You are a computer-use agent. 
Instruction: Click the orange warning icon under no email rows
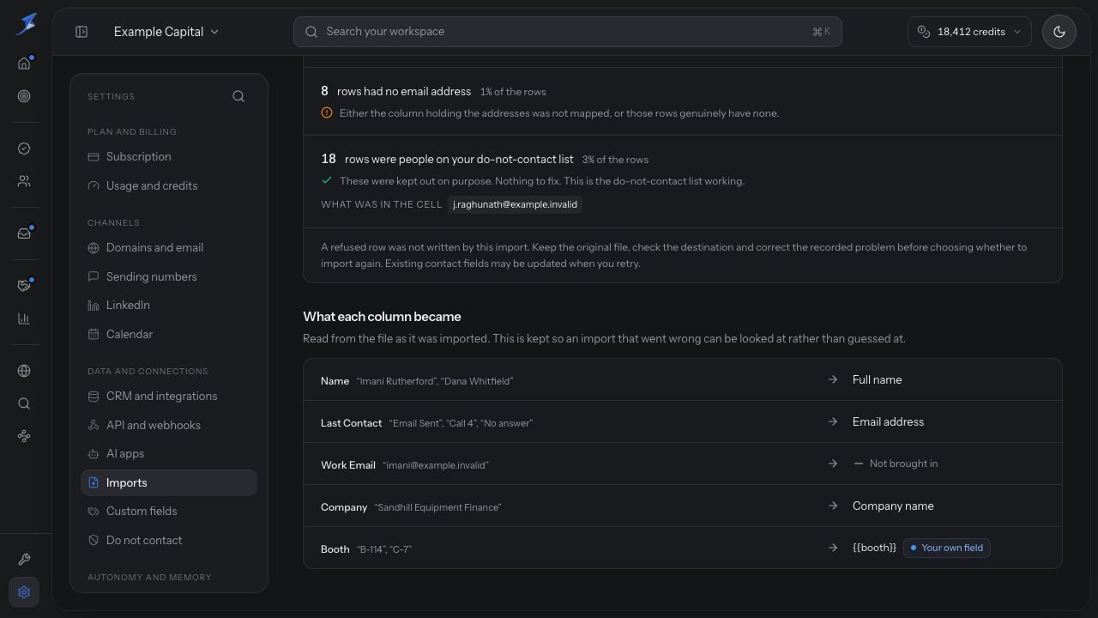(x=327, y=112)
